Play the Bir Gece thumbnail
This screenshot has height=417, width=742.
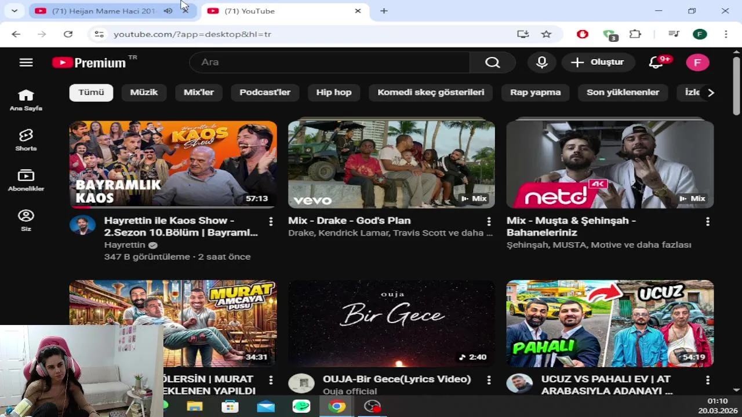[x=391, y=324]
